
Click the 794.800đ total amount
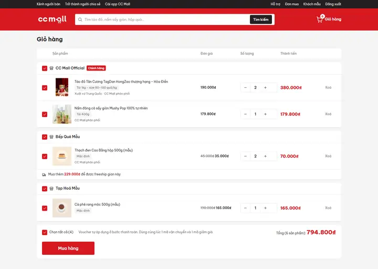[x=321, y=232]
